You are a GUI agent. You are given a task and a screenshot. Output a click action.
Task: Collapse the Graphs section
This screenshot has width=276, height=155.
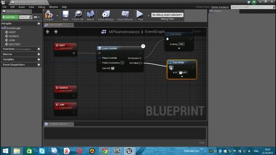point(2,23)
